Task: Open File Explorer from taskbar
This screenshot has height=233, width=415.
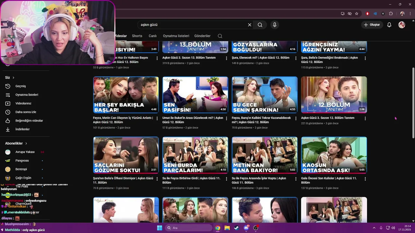Action: coord(227,228)
